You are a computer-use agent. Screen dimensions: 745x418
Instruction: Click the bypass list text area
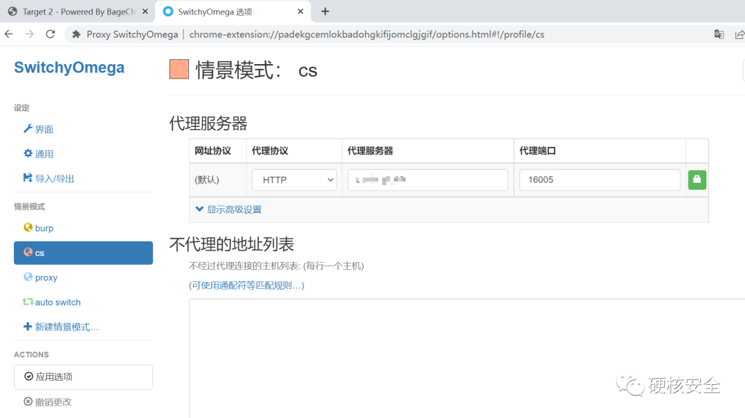467,359
